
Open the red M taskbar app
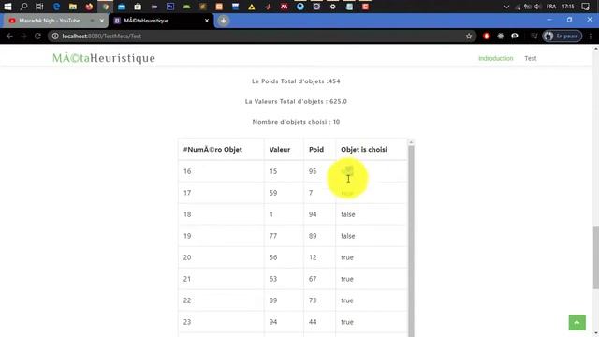(x=284, y=7)
